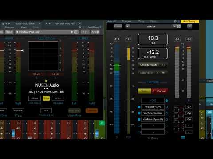
Task: Open the gear settings icon in ISL header
Action: point(80,27)
